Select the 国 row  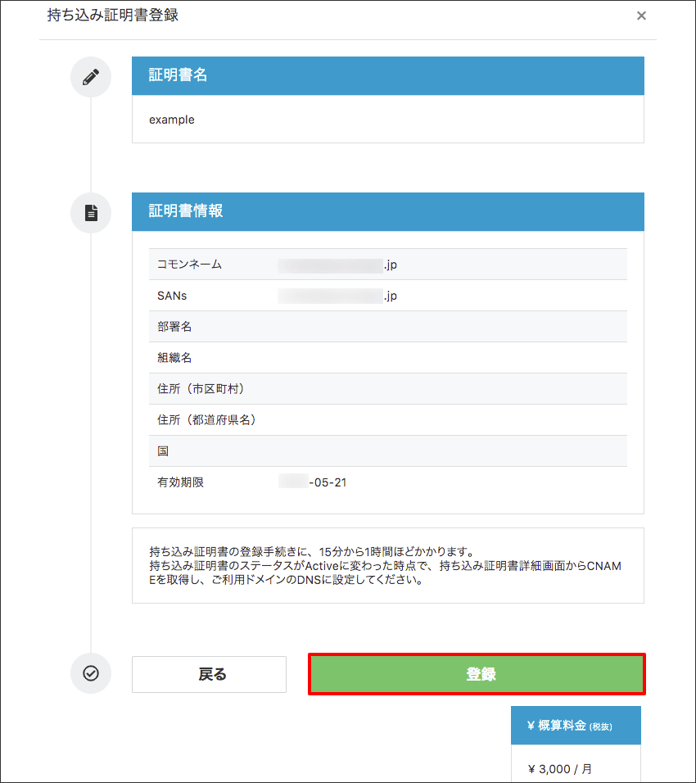387,451
